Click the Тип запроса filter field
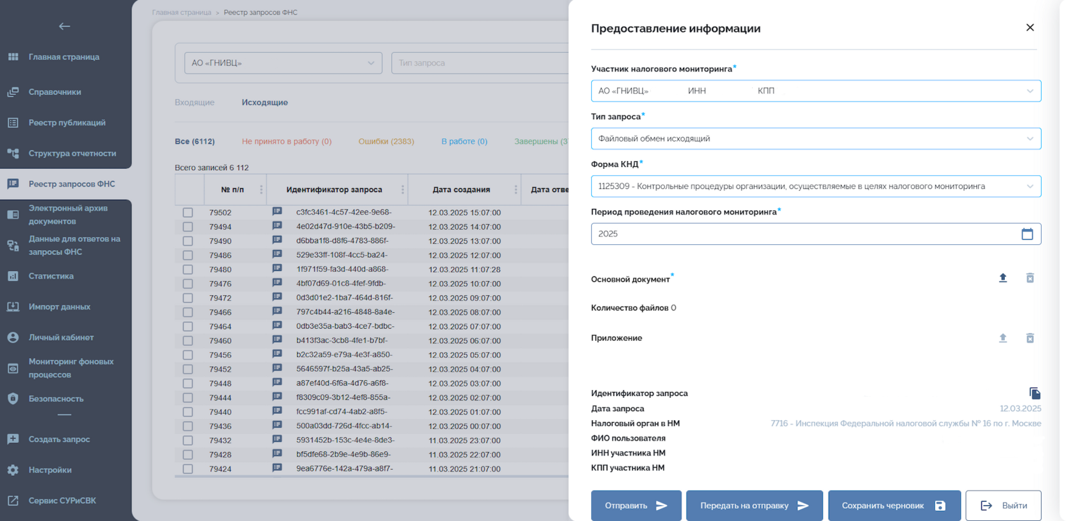The height and width of the screenshot is (521, 1067). click(x=480, y=63)
